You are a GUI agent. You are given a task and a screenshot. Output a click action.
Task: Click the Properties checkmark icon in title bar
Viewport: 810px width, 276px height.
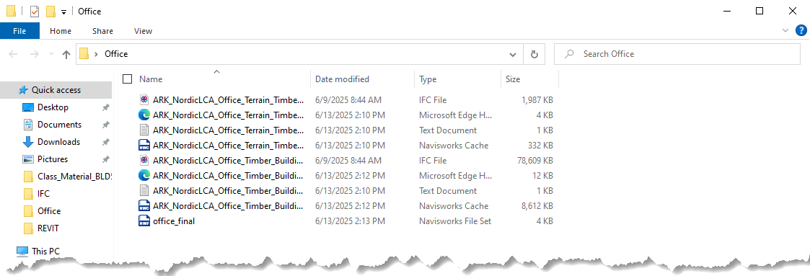pos(35,12)
